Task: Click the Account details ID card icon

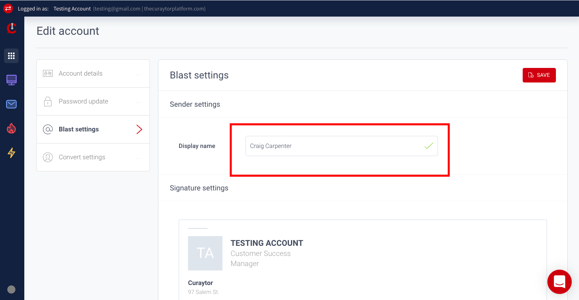Action: 48,74
